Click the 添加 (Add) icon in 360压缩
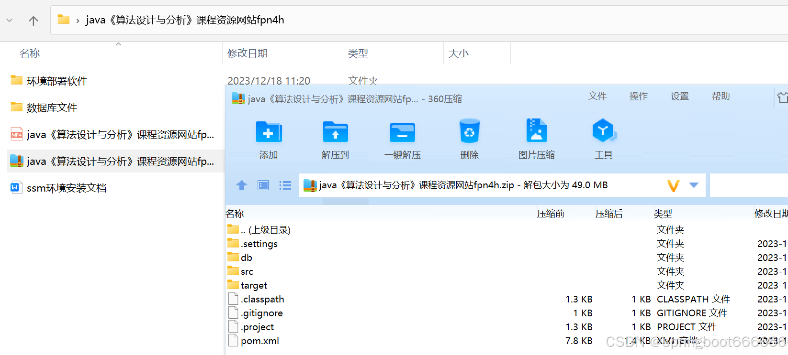The image size is (788, 355). (268, 132)
